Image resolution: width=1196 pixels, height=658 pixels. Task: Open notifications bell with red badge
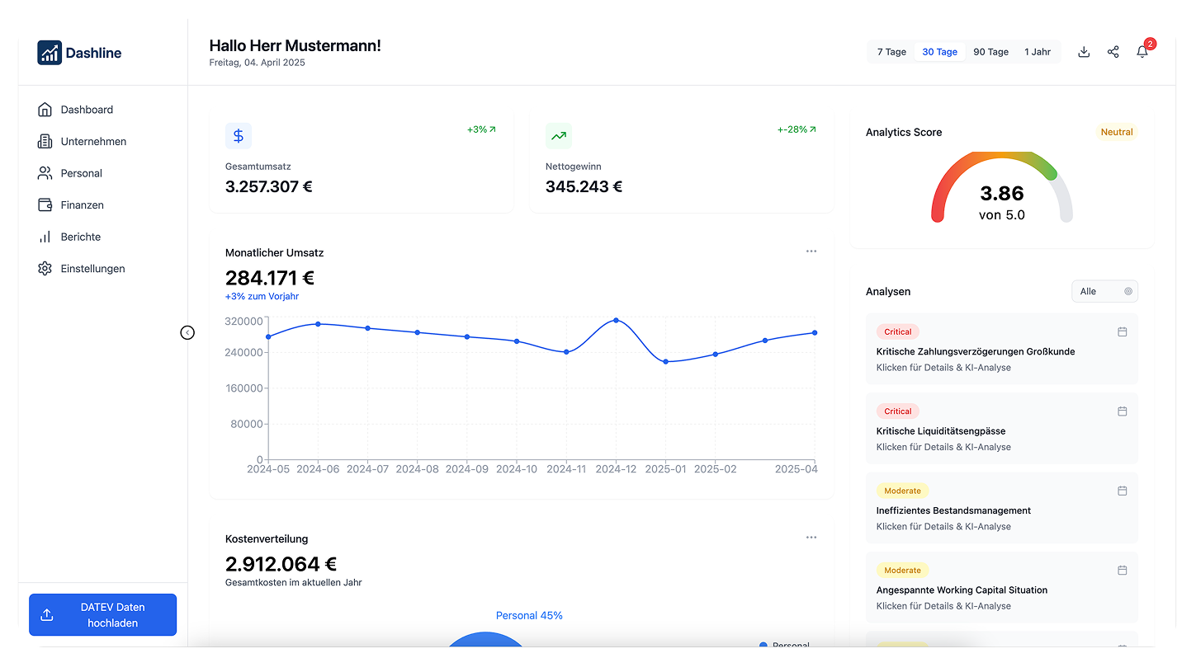point(1142,52)
